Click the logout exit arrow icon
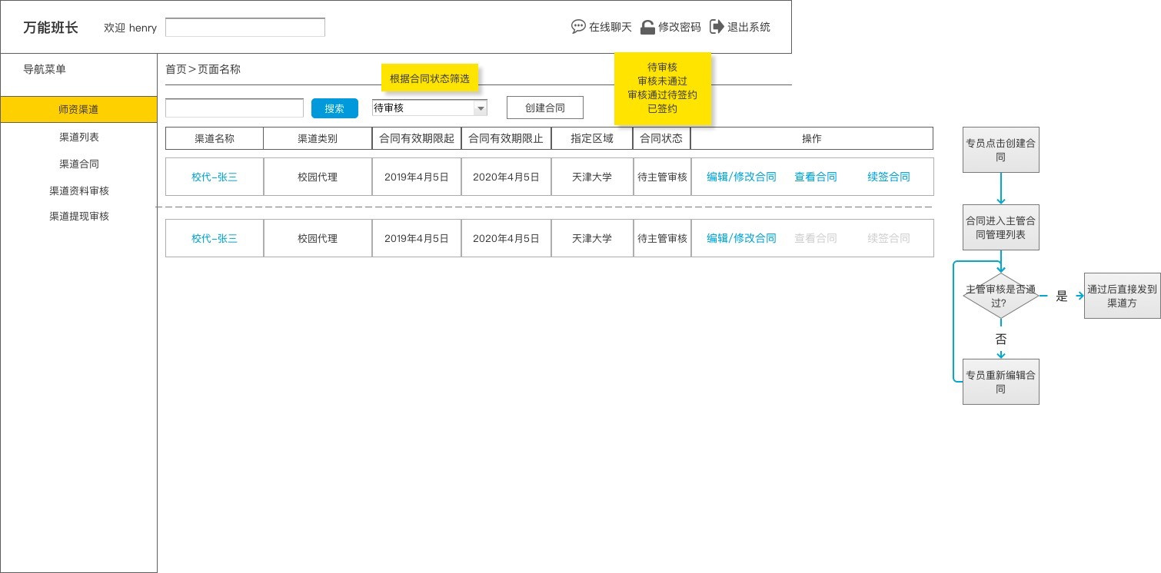This screenshot has width=1161, height=573. pos(717,27)
